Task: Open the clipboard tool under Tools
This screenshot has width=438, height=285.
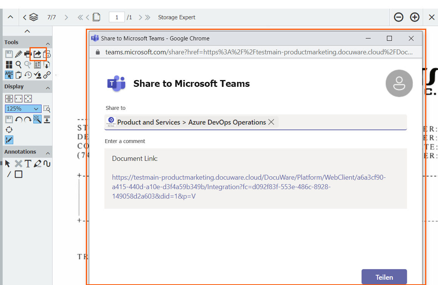Action: [18, 75]
